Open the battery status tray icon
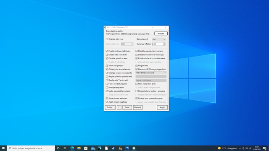This screenshot has width=269, height=151. point(247,148)
